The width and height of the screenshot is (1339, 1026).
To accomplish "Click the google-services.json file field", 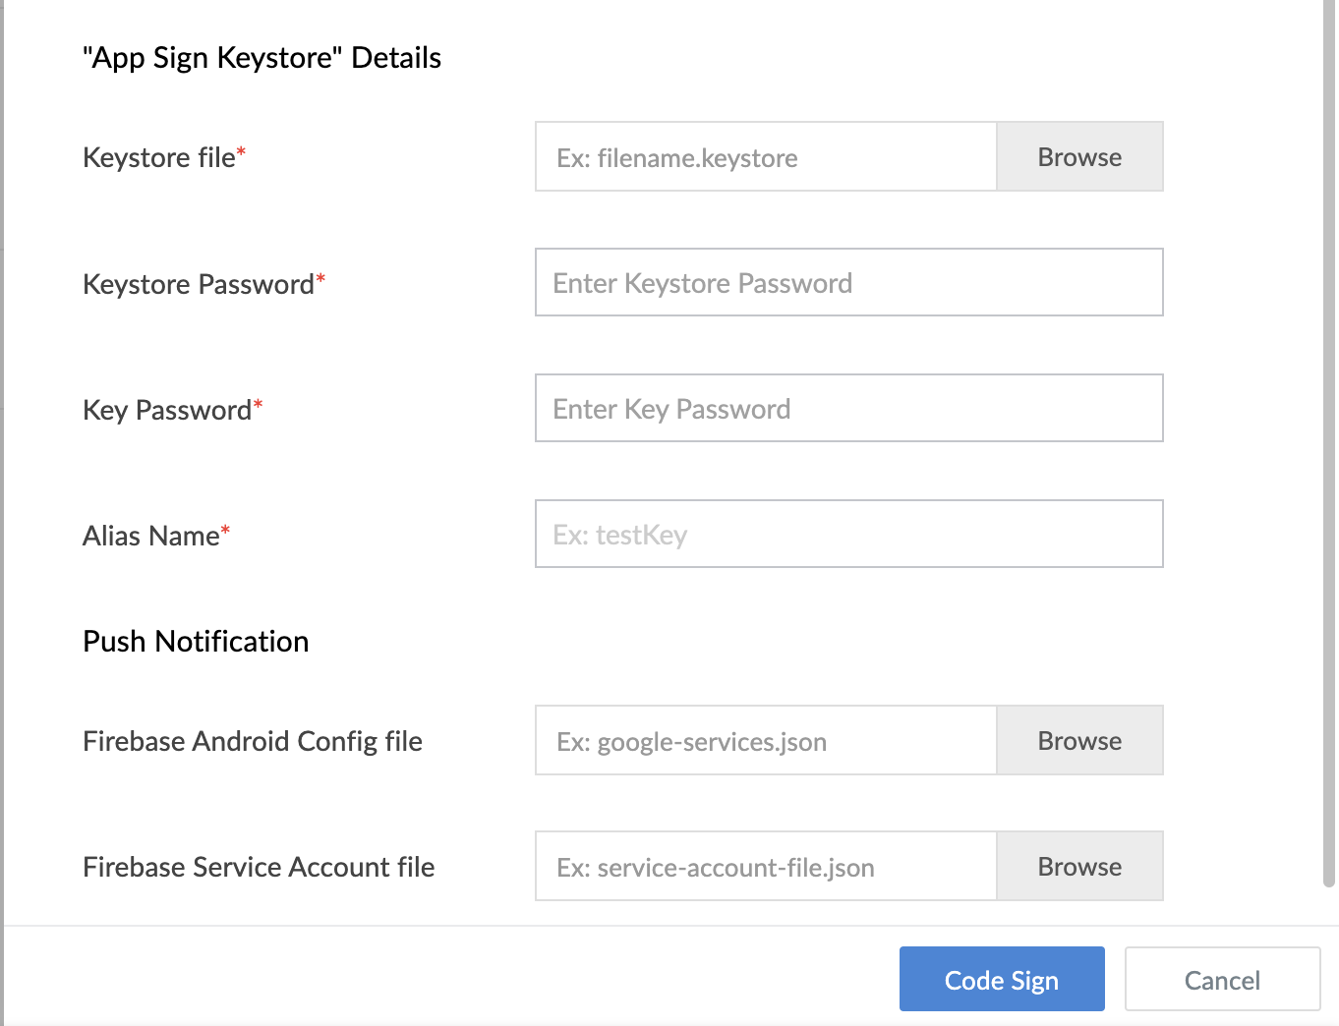I will click(766, 741).
